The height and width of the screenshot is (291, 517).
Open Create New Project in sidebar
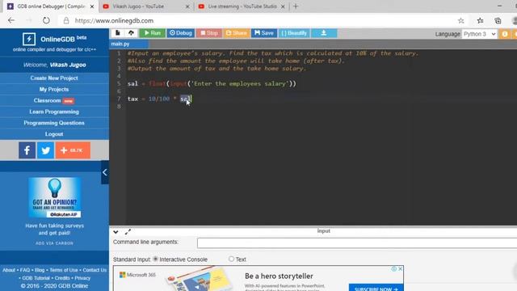tap(54, 78)
